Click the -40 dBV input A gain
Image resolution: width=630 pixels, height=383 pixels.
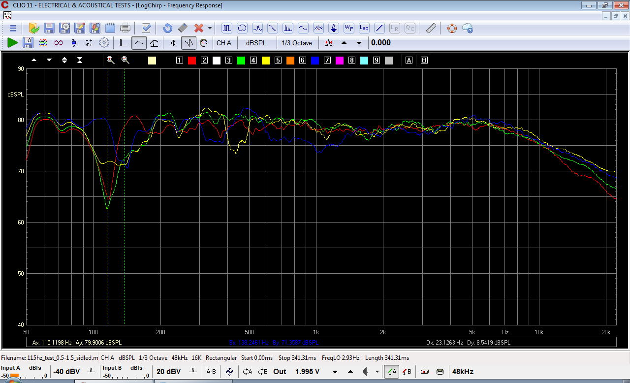click(66, 372)
